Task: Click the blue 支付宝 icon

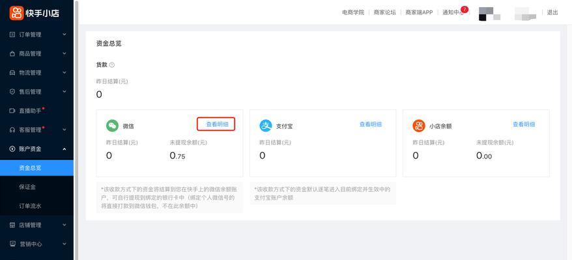Action: click(266, 126)
